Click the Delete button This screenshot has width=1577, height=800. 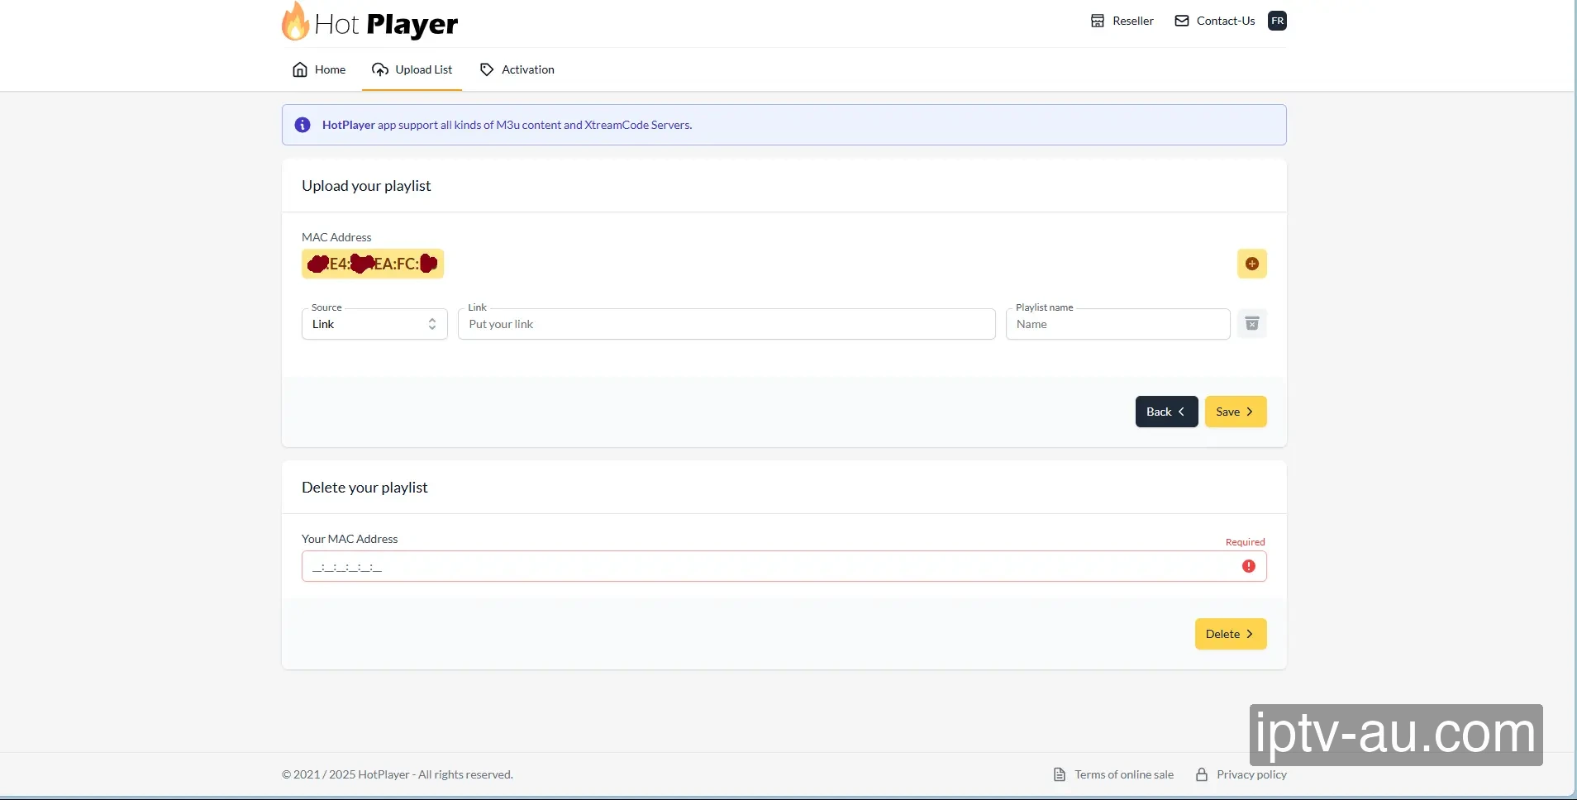[x=1231, y=634]
